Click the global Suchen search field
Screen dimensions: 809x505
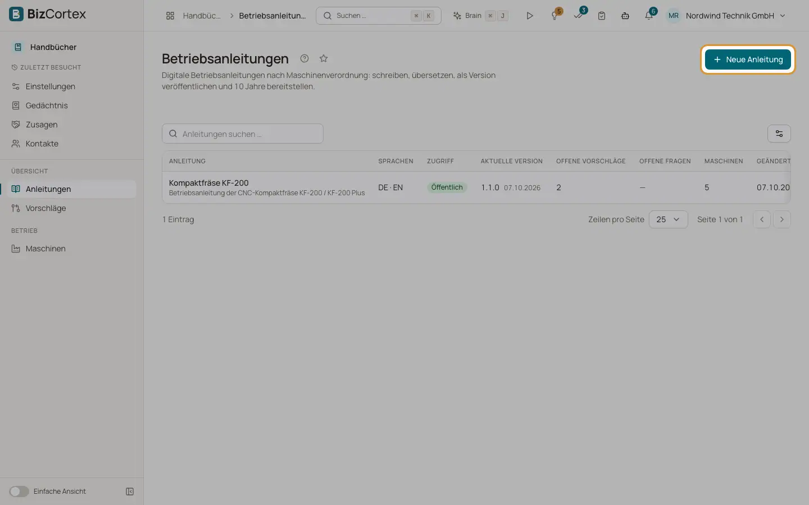tap(379, 16)
